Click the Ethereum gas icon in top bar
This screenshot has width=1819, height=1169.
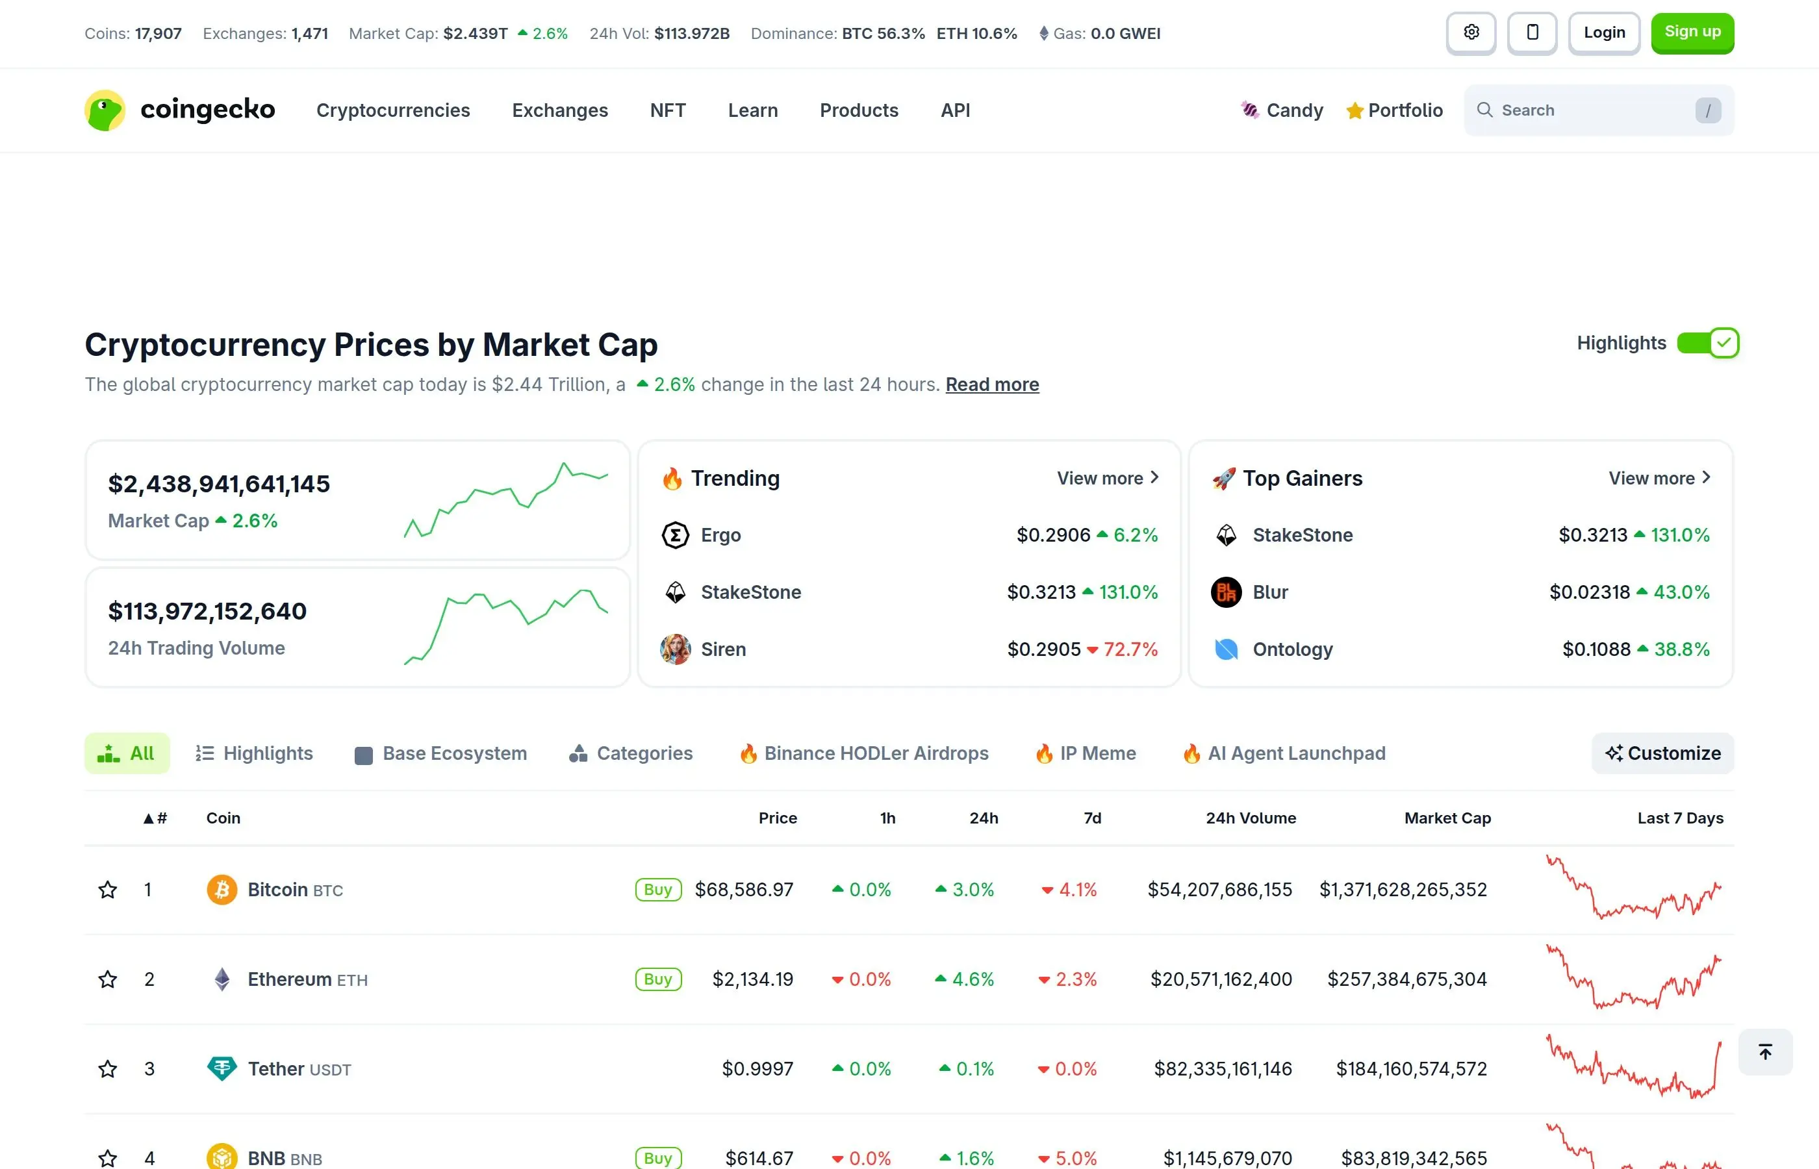pos(1044,33)
